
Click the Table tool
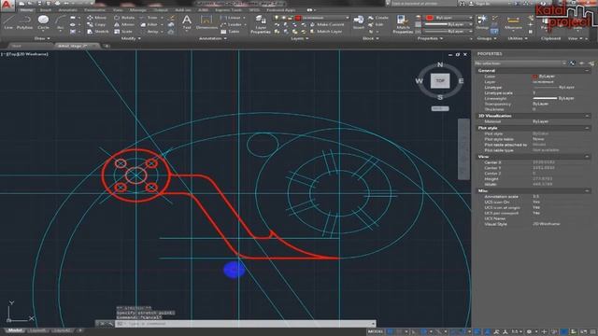pos(230,31)
